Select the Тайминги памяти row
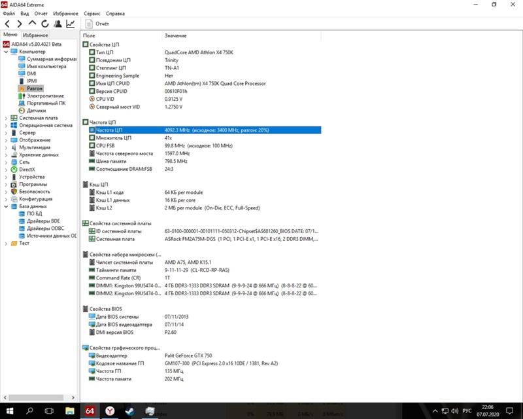The image size is (523, 419). click(x=201, y=270)
